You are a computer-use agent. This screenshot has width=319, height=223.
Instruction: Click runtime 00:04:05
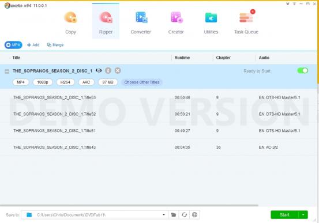pyautogui.click(x=182, y=147)
